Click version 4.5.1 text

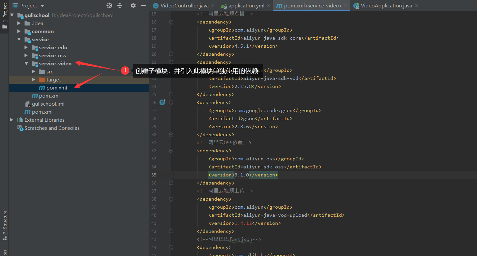click(x=242, y=46)
